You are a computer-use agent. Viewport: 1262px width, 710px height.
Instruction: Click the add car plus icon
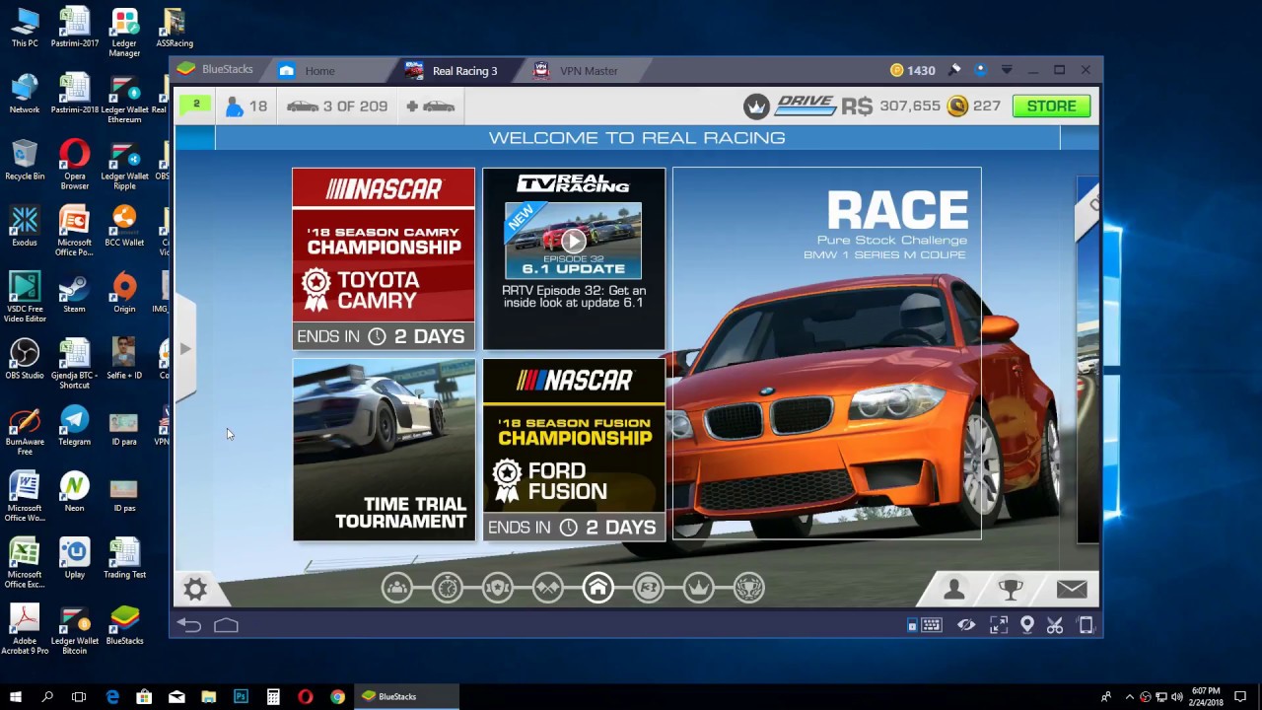point(430,106)
